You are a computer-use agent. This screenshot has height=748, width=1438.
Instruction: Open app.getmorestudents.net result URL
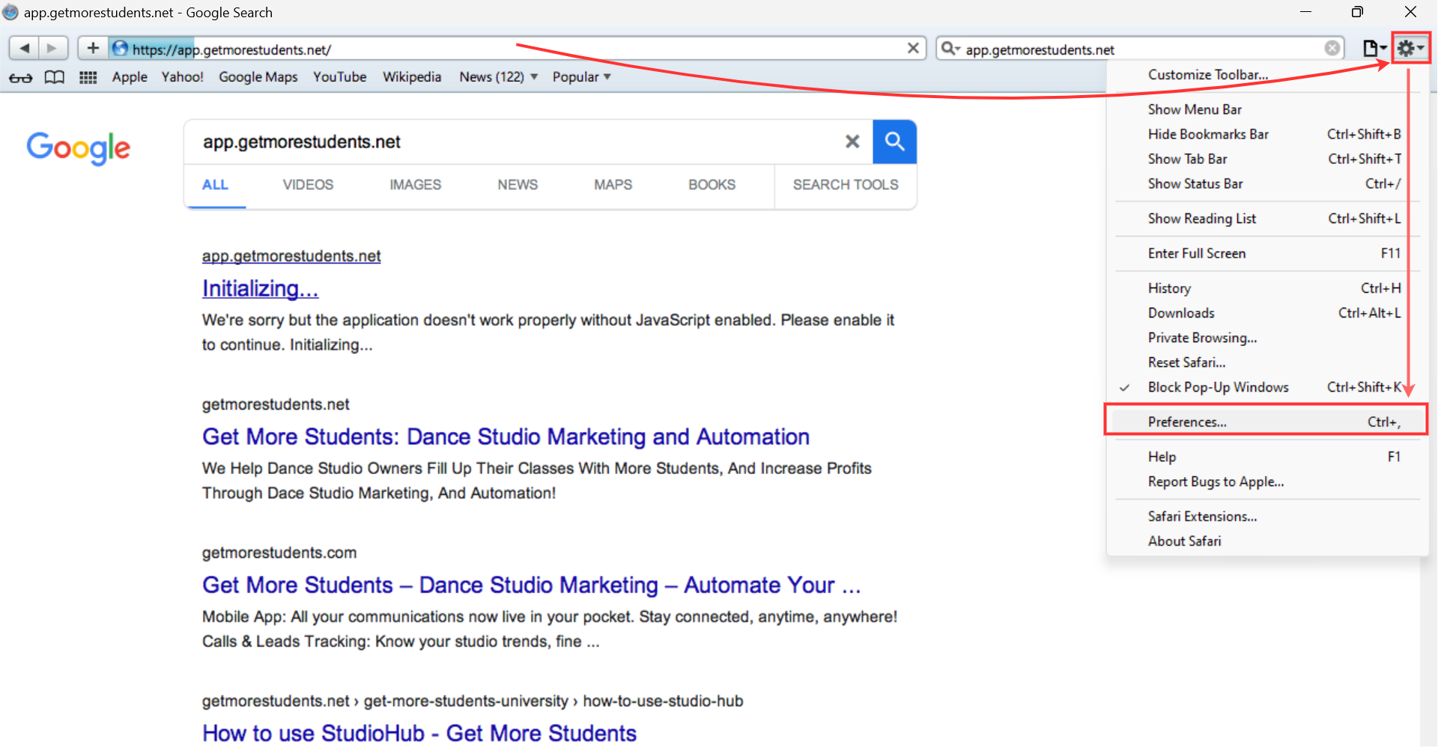tap(291, 256)
